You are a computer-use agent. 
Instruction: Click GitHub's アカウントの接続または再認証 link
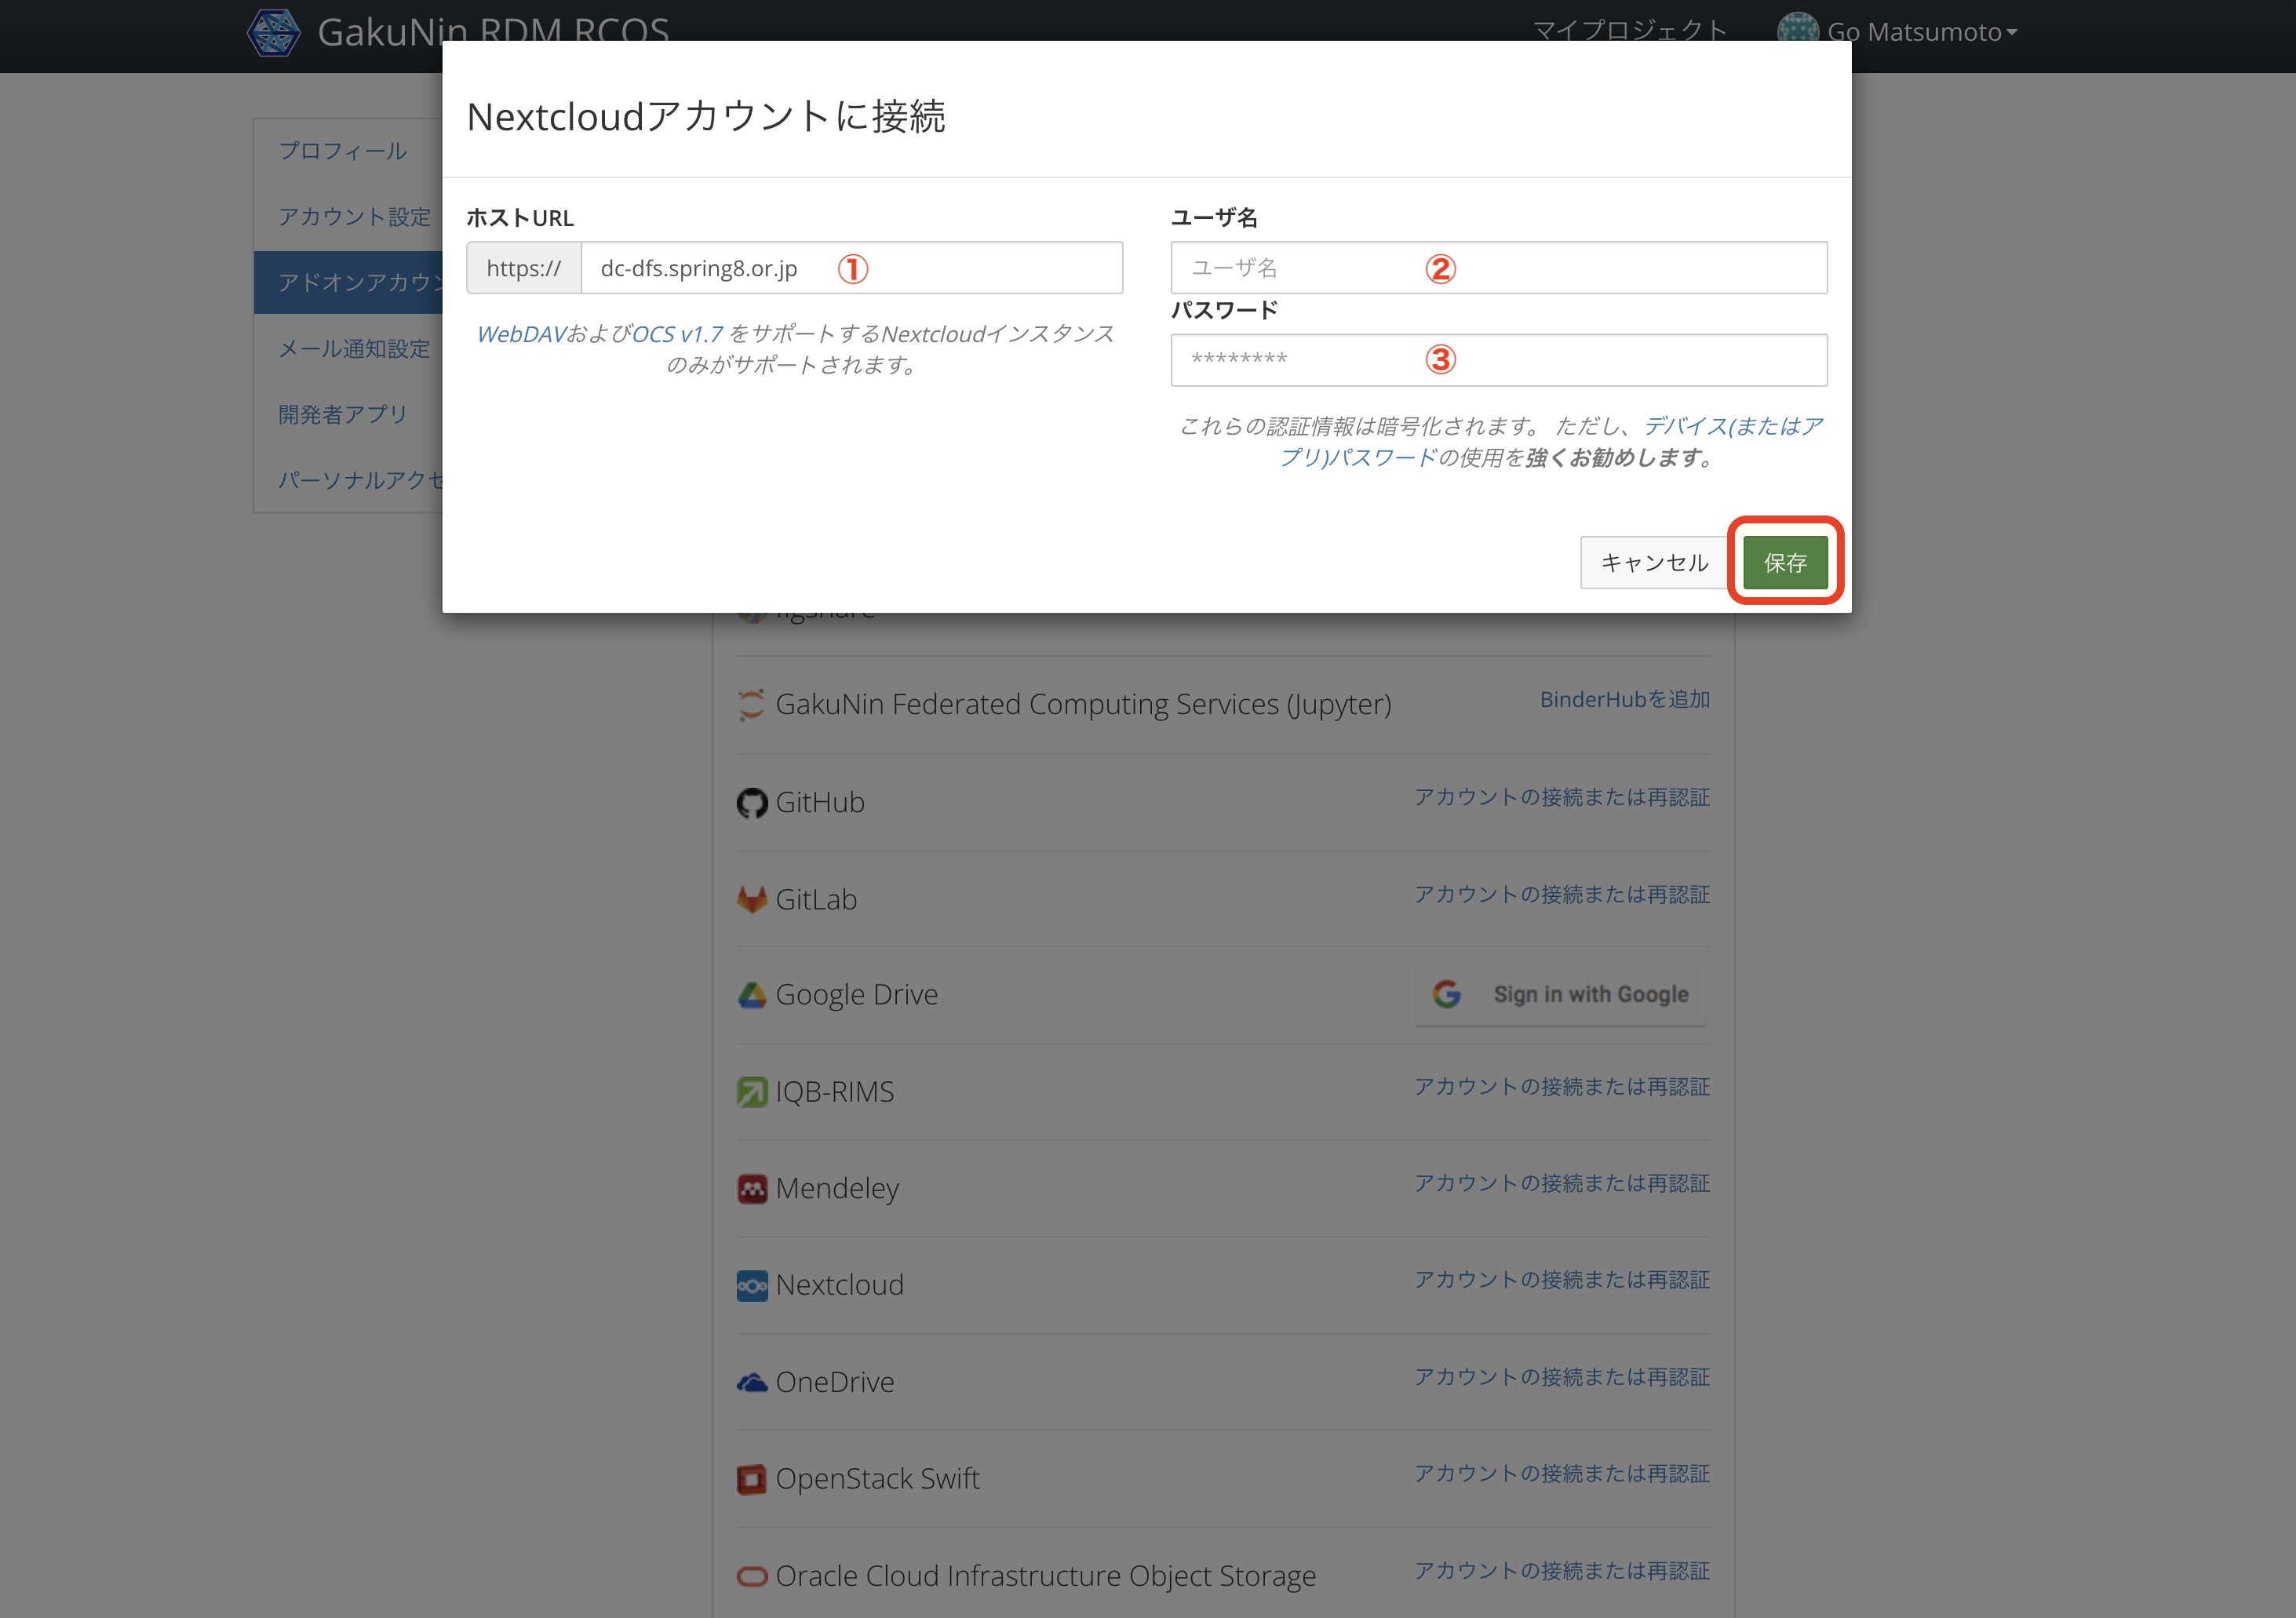1562,797
